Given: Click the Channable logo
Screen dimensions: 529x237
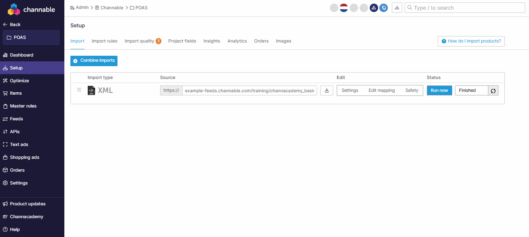Looking at the screenshot, I should (x=31, y=9).
